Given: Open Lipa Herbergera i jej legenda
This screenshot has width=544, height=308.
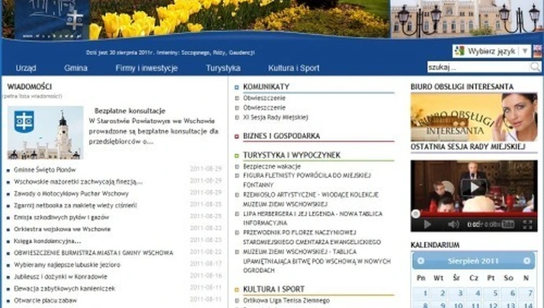Looking at the screenshot, I should click(312, 218).
